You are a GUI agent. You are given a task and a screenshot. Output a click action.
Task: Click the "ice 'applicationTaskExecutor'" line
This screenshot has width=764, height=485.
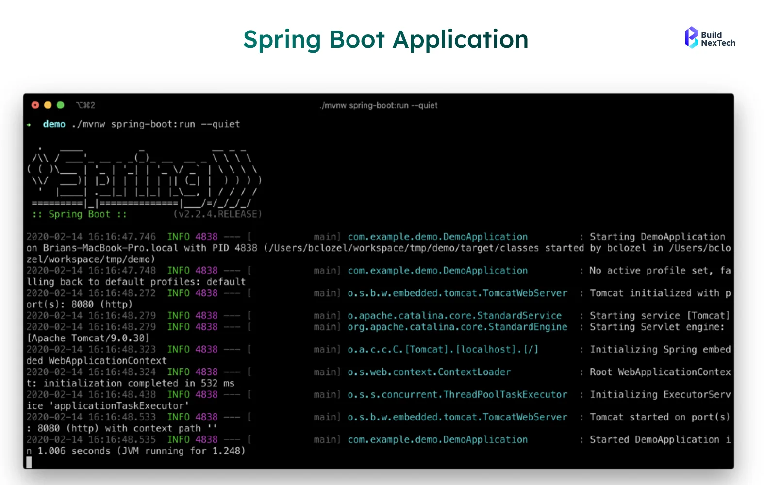click(x=107, y=406)
